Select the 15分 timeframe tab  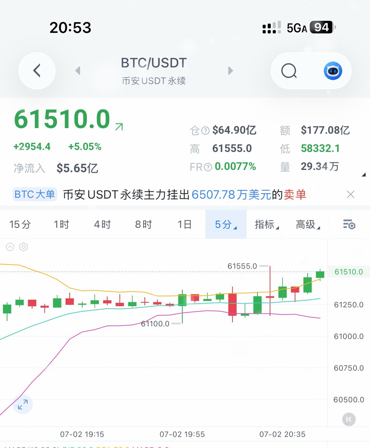click(x=20, y=224)
